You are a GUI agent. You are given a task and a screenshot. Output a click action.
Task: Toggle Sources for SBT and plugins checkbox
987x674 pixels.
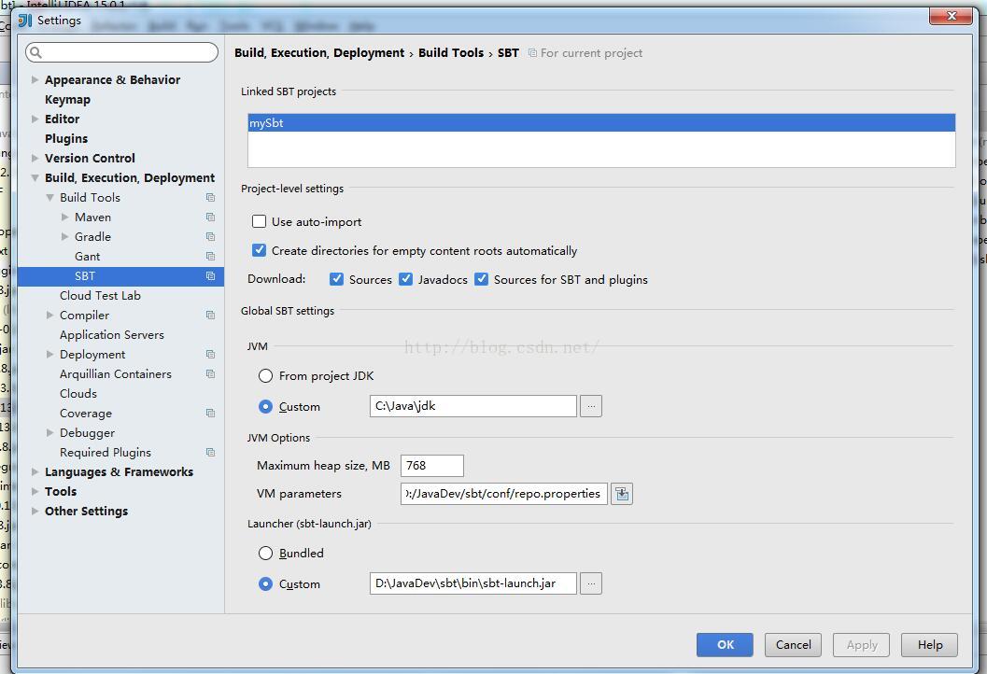click(482, 279)
